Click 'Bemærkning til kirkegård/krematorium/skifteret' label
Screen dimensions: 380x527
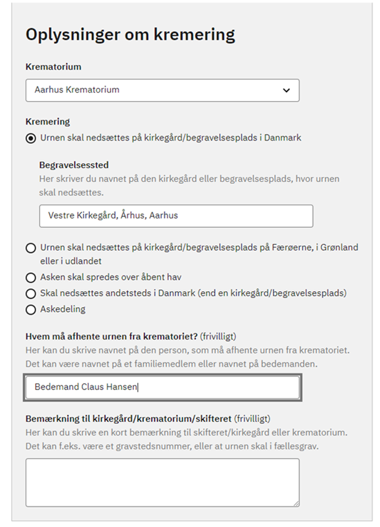pyautogui.click(x=129, y=418)
